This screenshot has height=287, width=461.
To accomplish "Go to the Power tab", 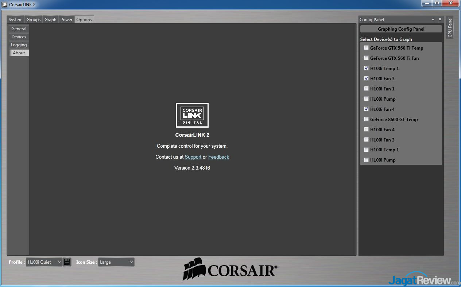I will (66, 20).
